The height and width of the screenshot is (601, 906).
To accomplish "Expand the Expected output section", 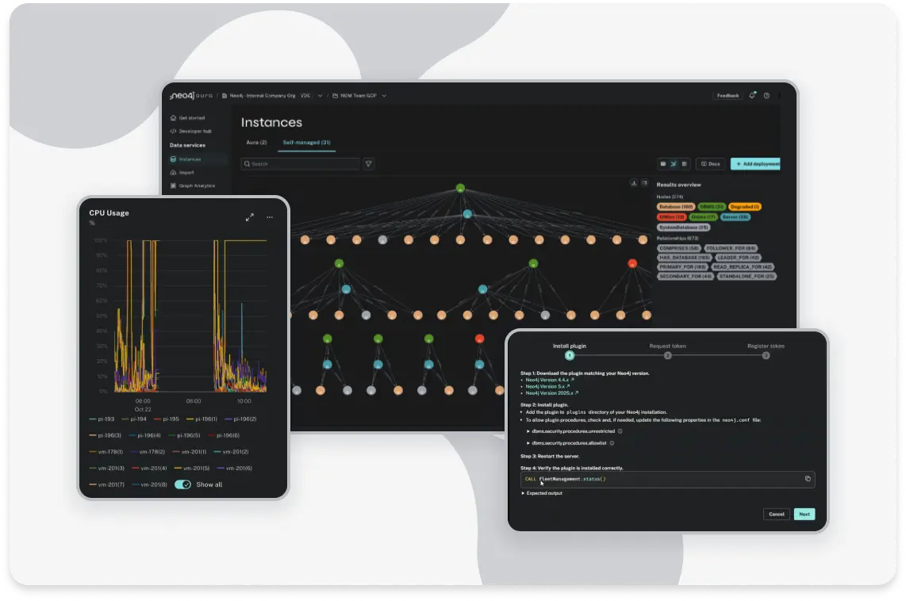I will coord(542,493).
